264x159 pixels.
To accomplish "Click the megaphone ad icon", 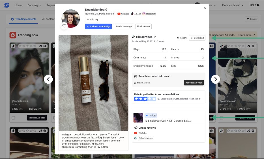I will point(136,76).
